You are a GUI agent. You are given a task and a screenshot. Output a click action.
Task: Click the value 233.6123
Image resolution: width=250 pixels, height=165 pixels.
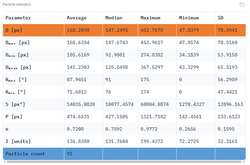[229, 117]
